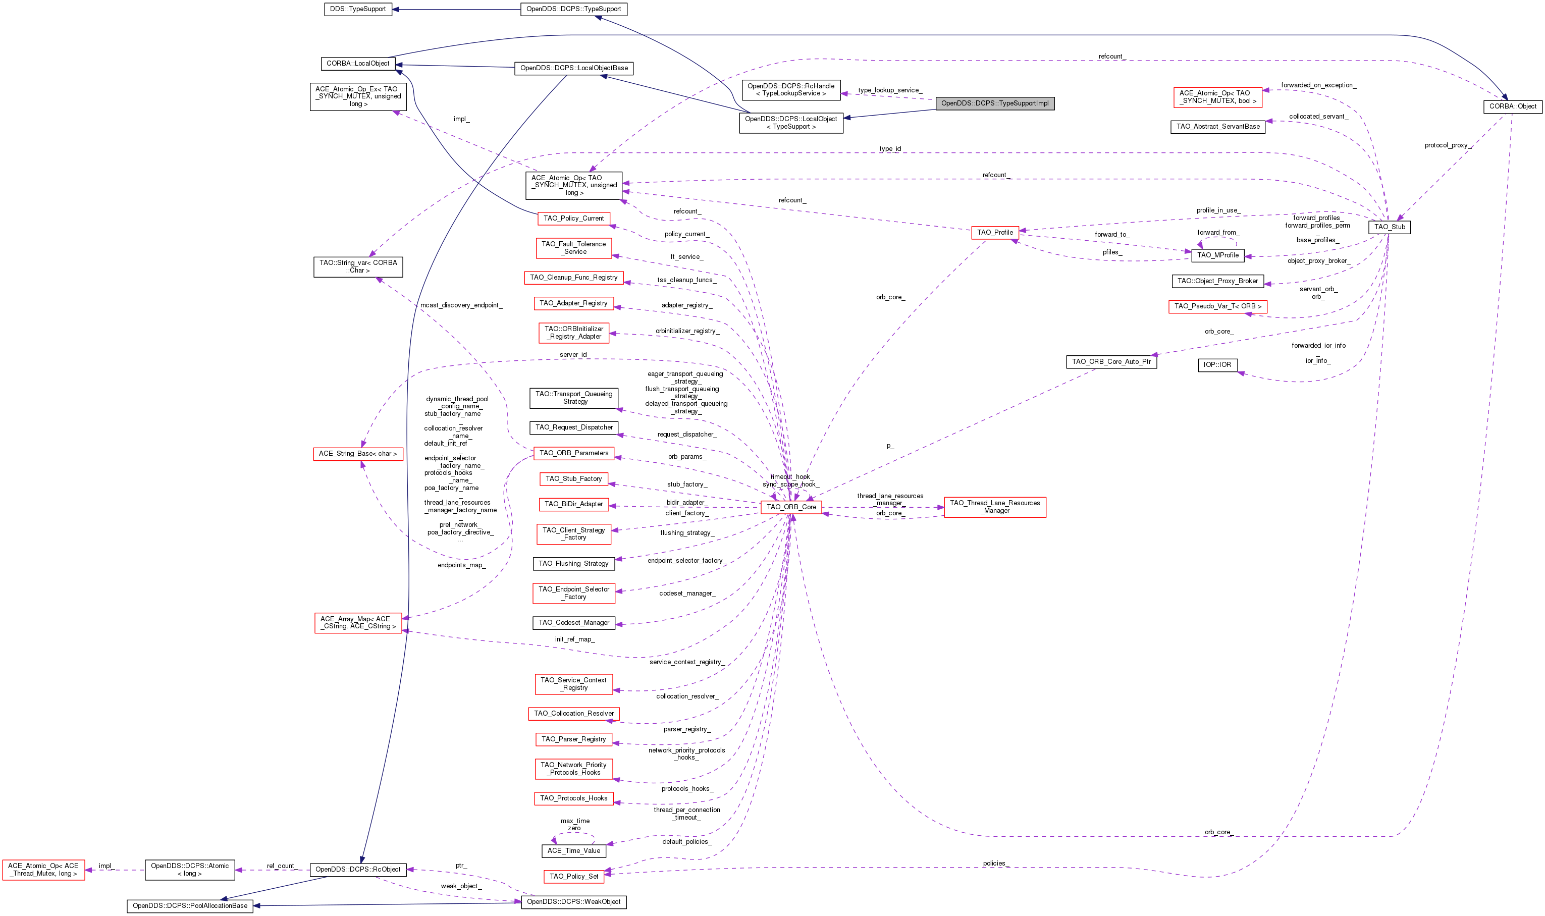Screen dimensions: 1545x916
Task: Click the ACE_Time_Value node
Action: click(573, 851)
